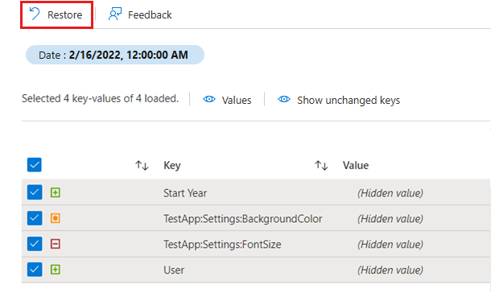Viewport: 491px width, 301px height.
Task: Uncheck the TestApp:Settings:FontSize row checkbox
Action: tap(35, 244)
